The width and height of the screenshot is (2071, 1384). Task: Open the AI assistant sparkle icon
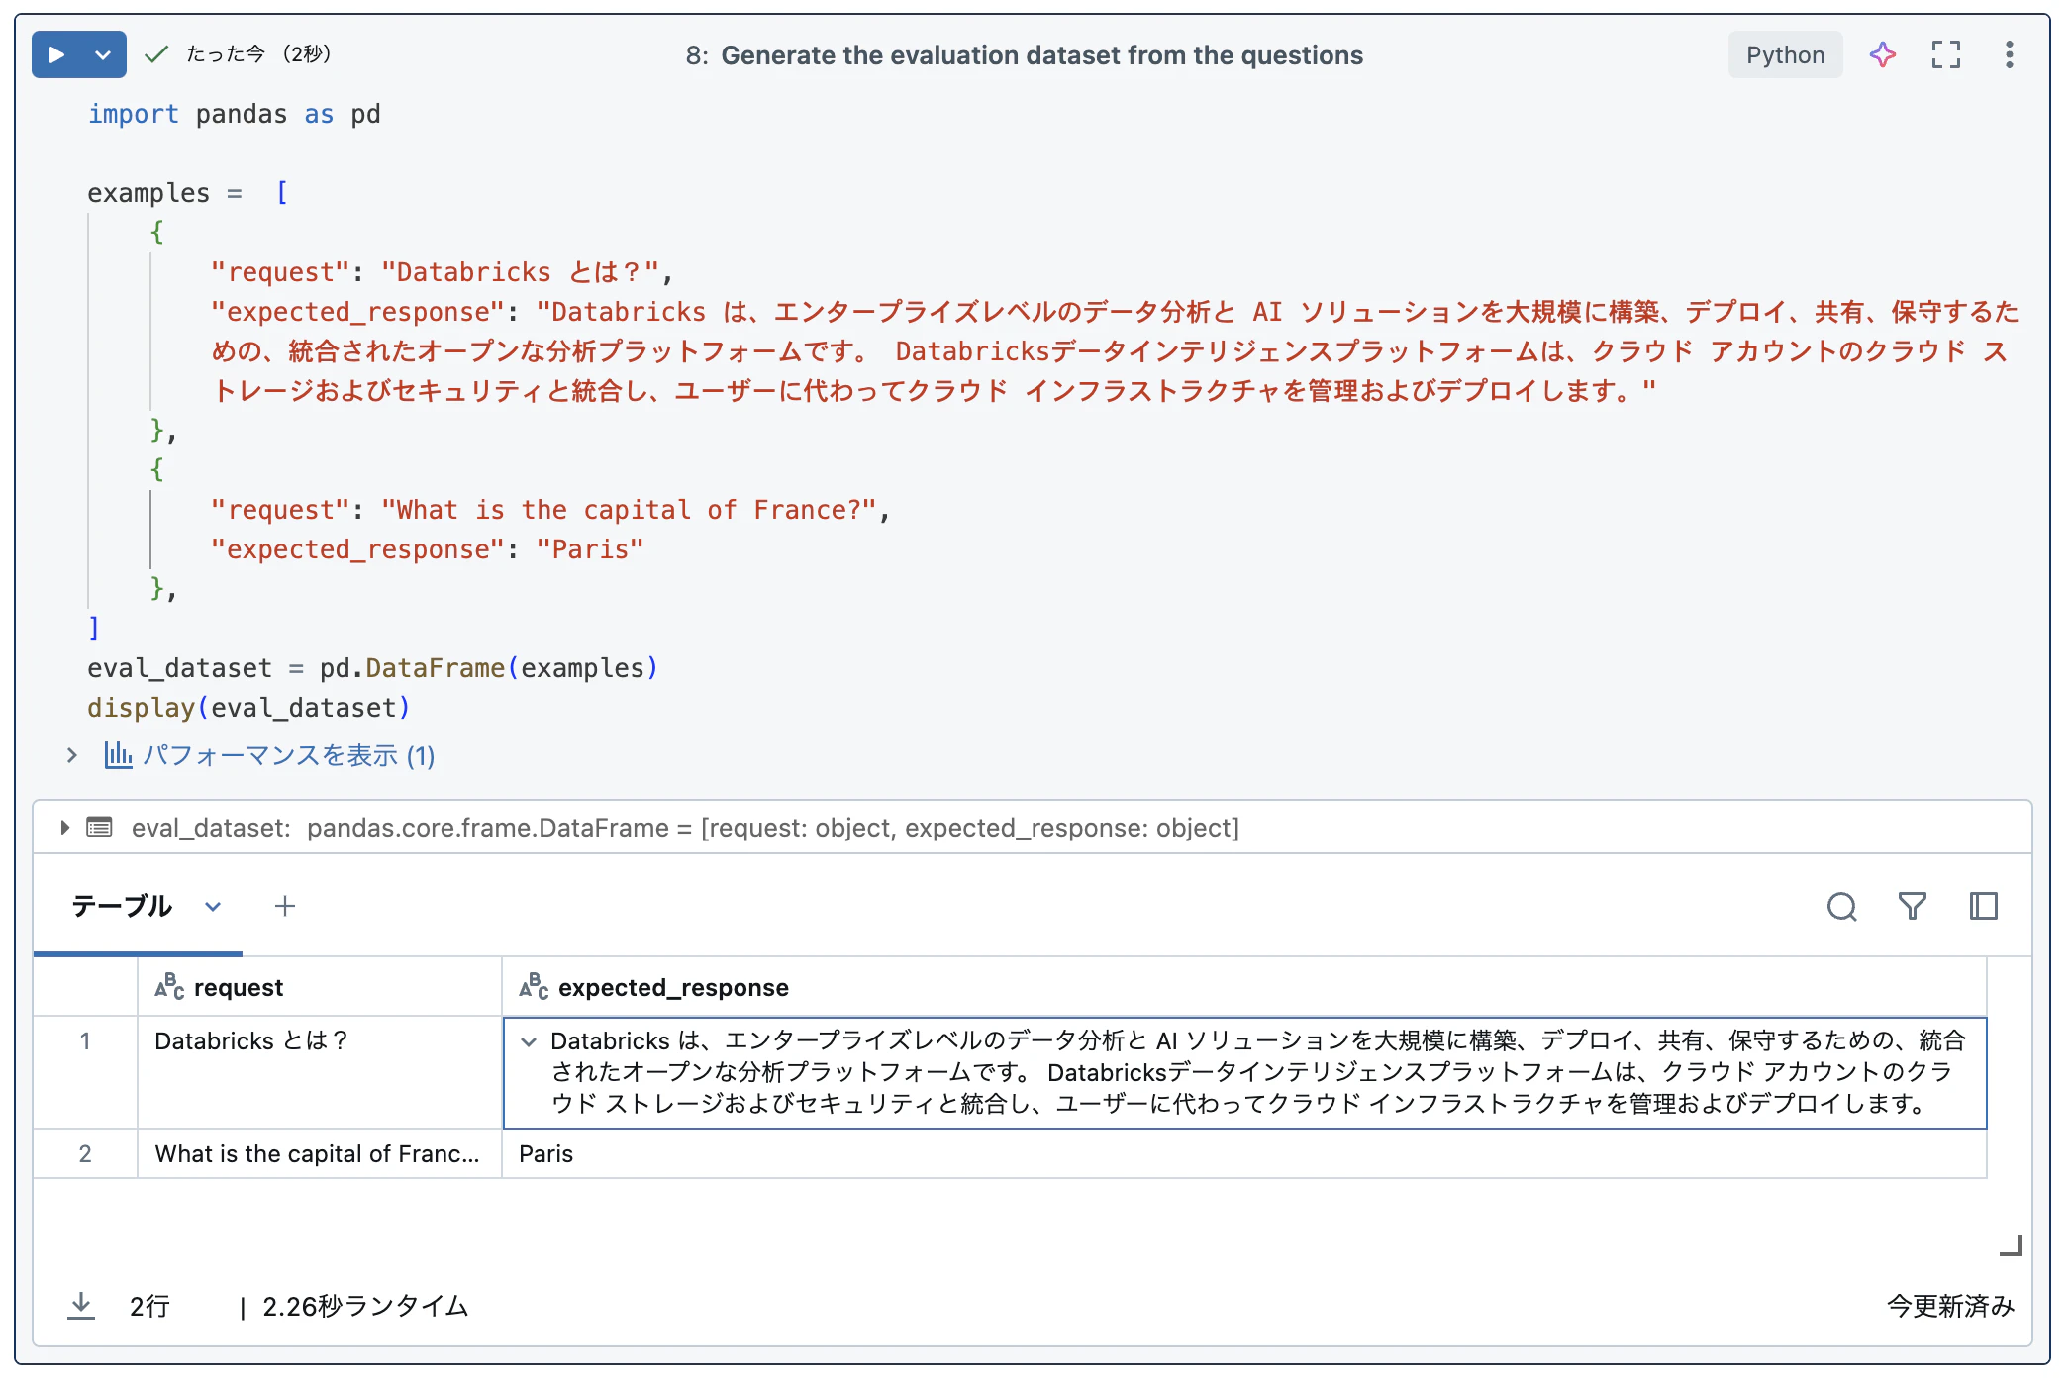point(1882,54)
